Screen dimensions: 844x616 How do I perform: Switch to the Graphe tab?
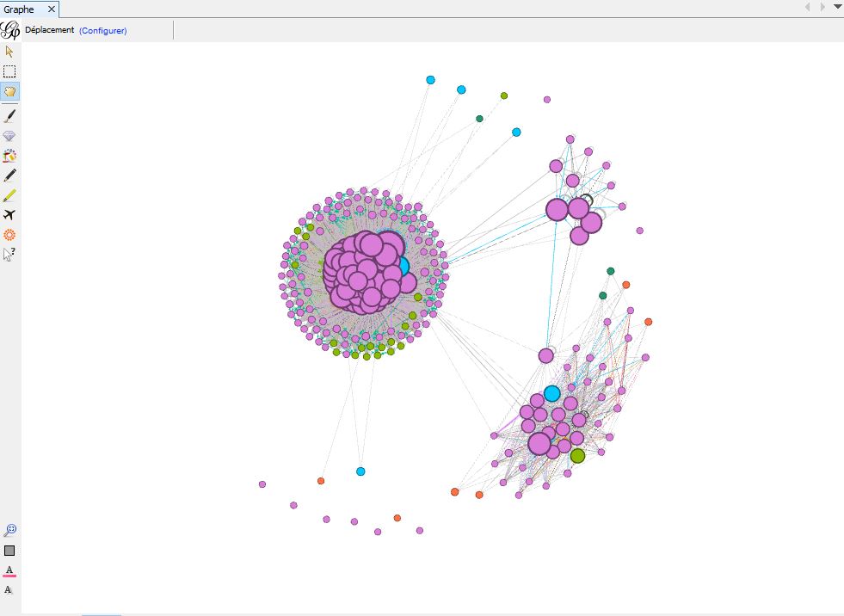(19, 9)
